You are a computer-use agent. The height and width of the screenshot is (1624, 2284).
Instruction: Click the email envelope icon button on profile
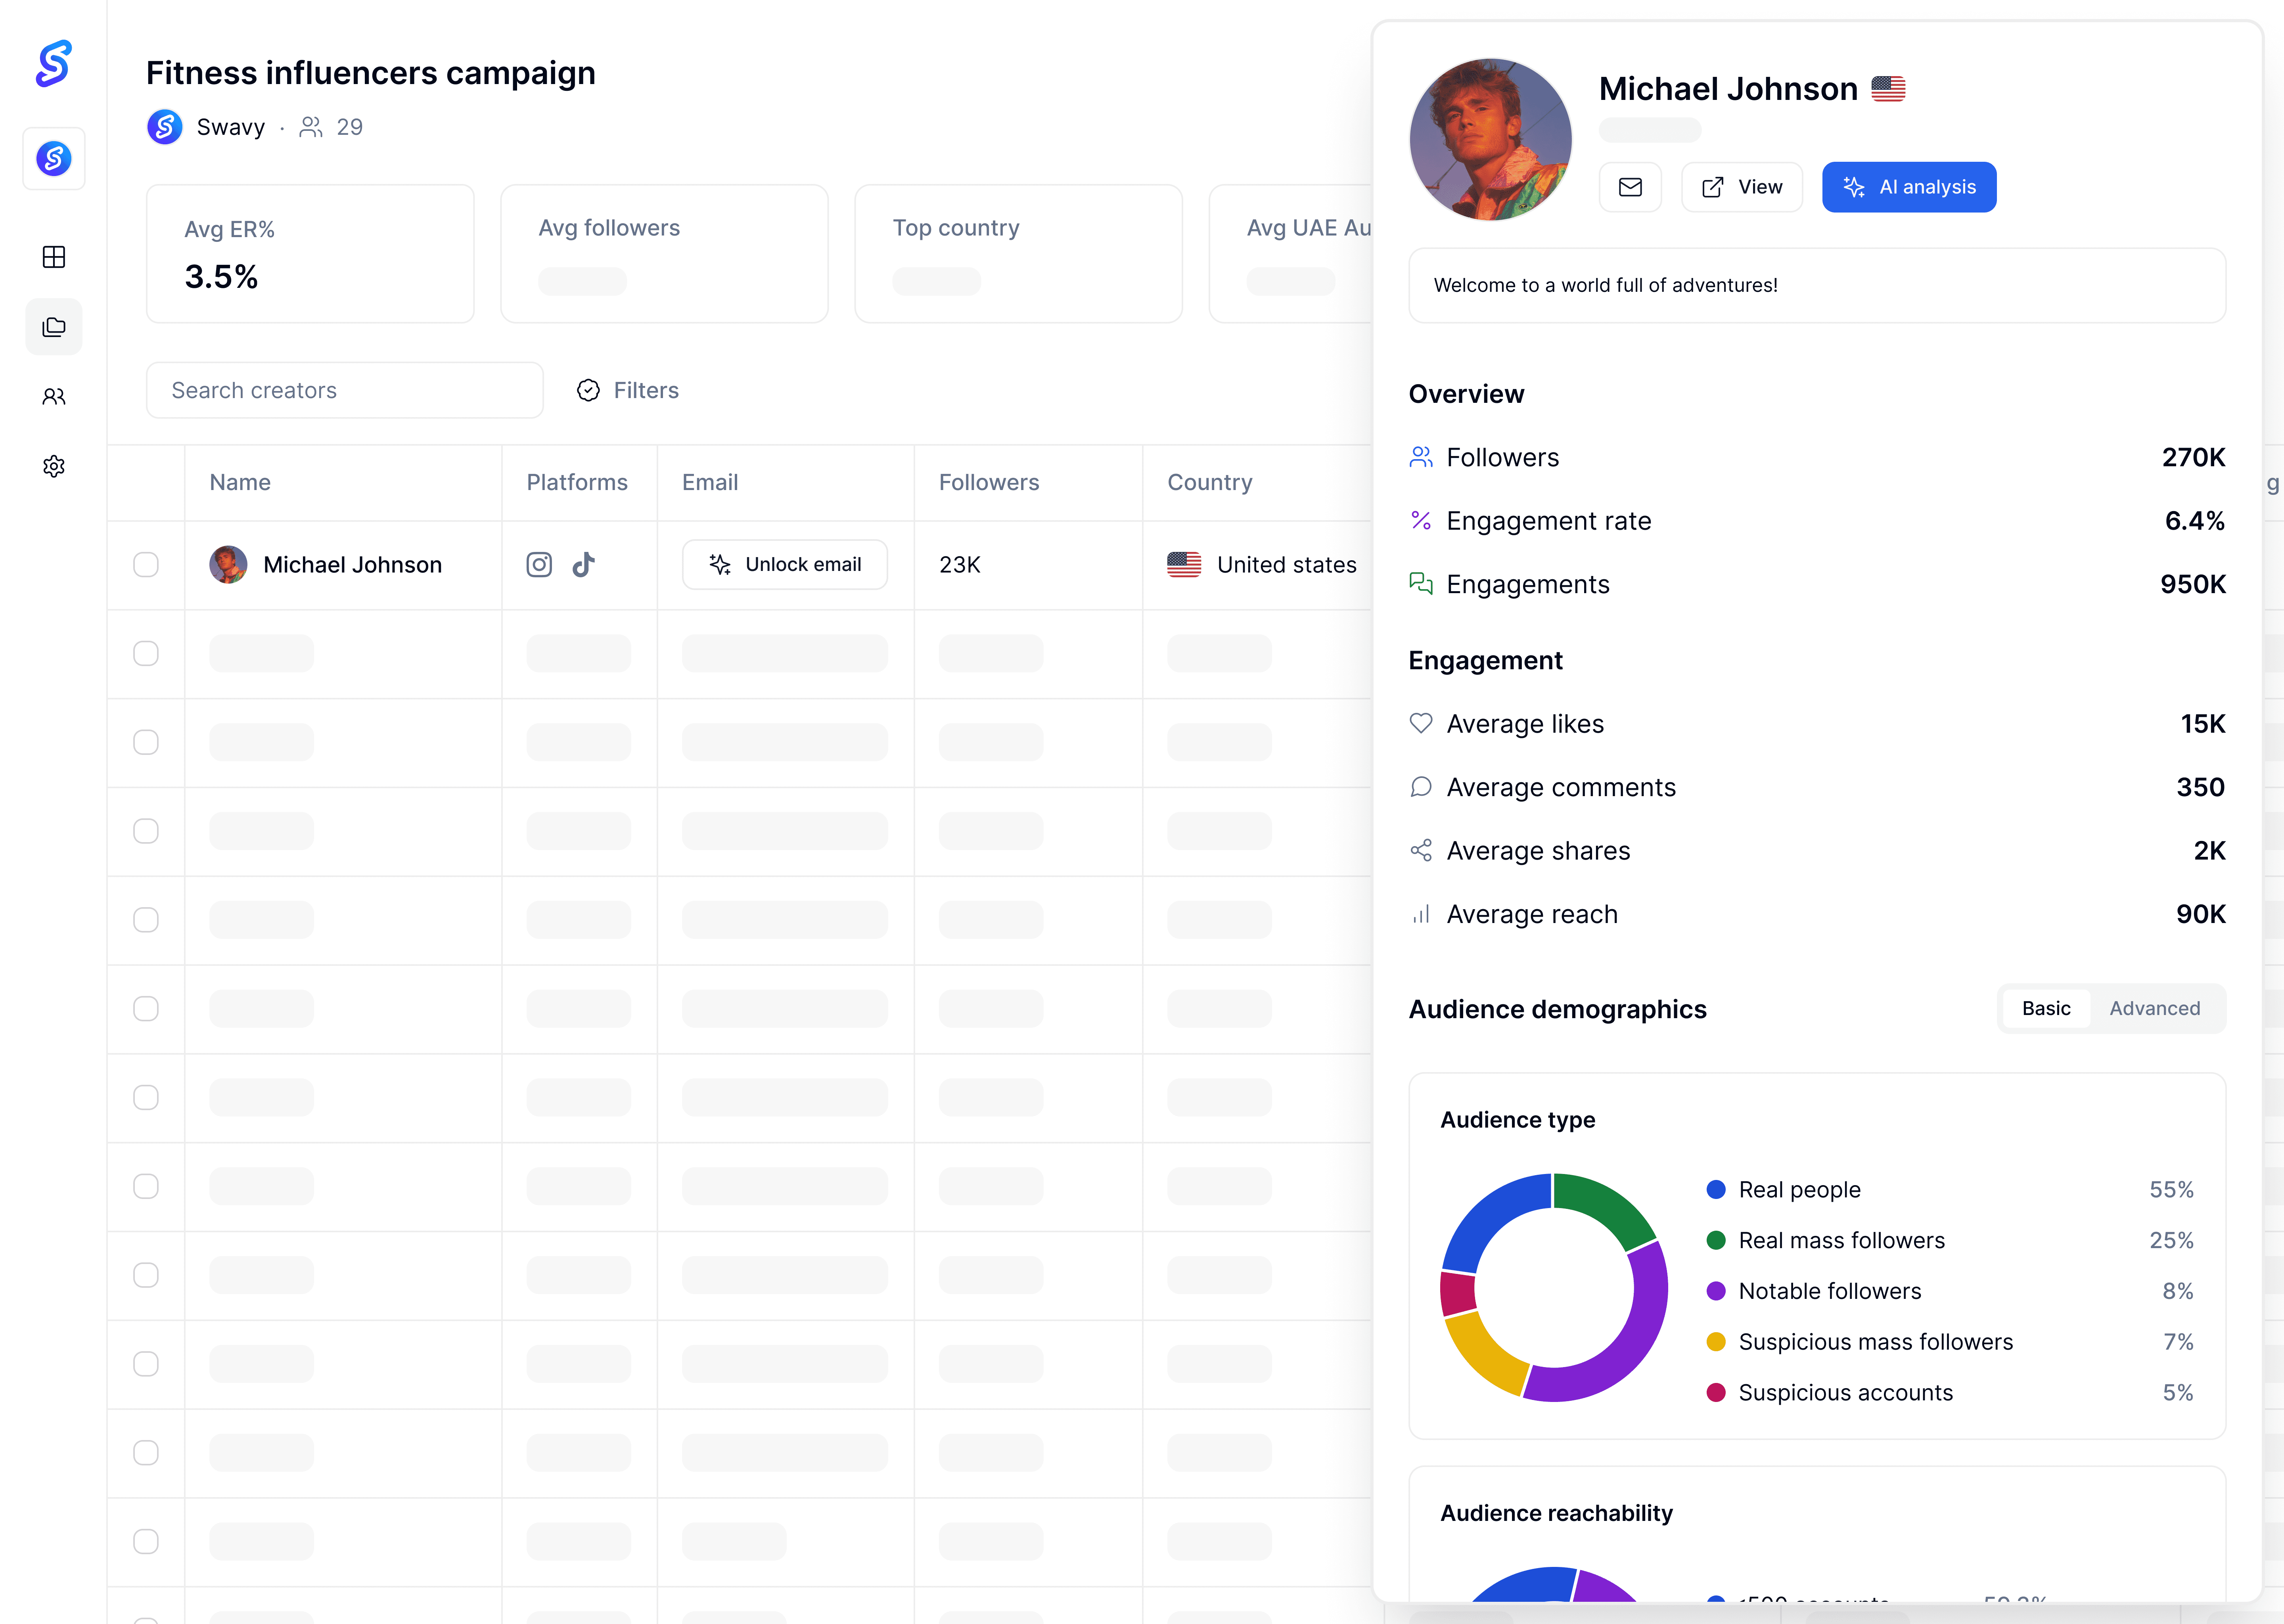pos(1630,187)
